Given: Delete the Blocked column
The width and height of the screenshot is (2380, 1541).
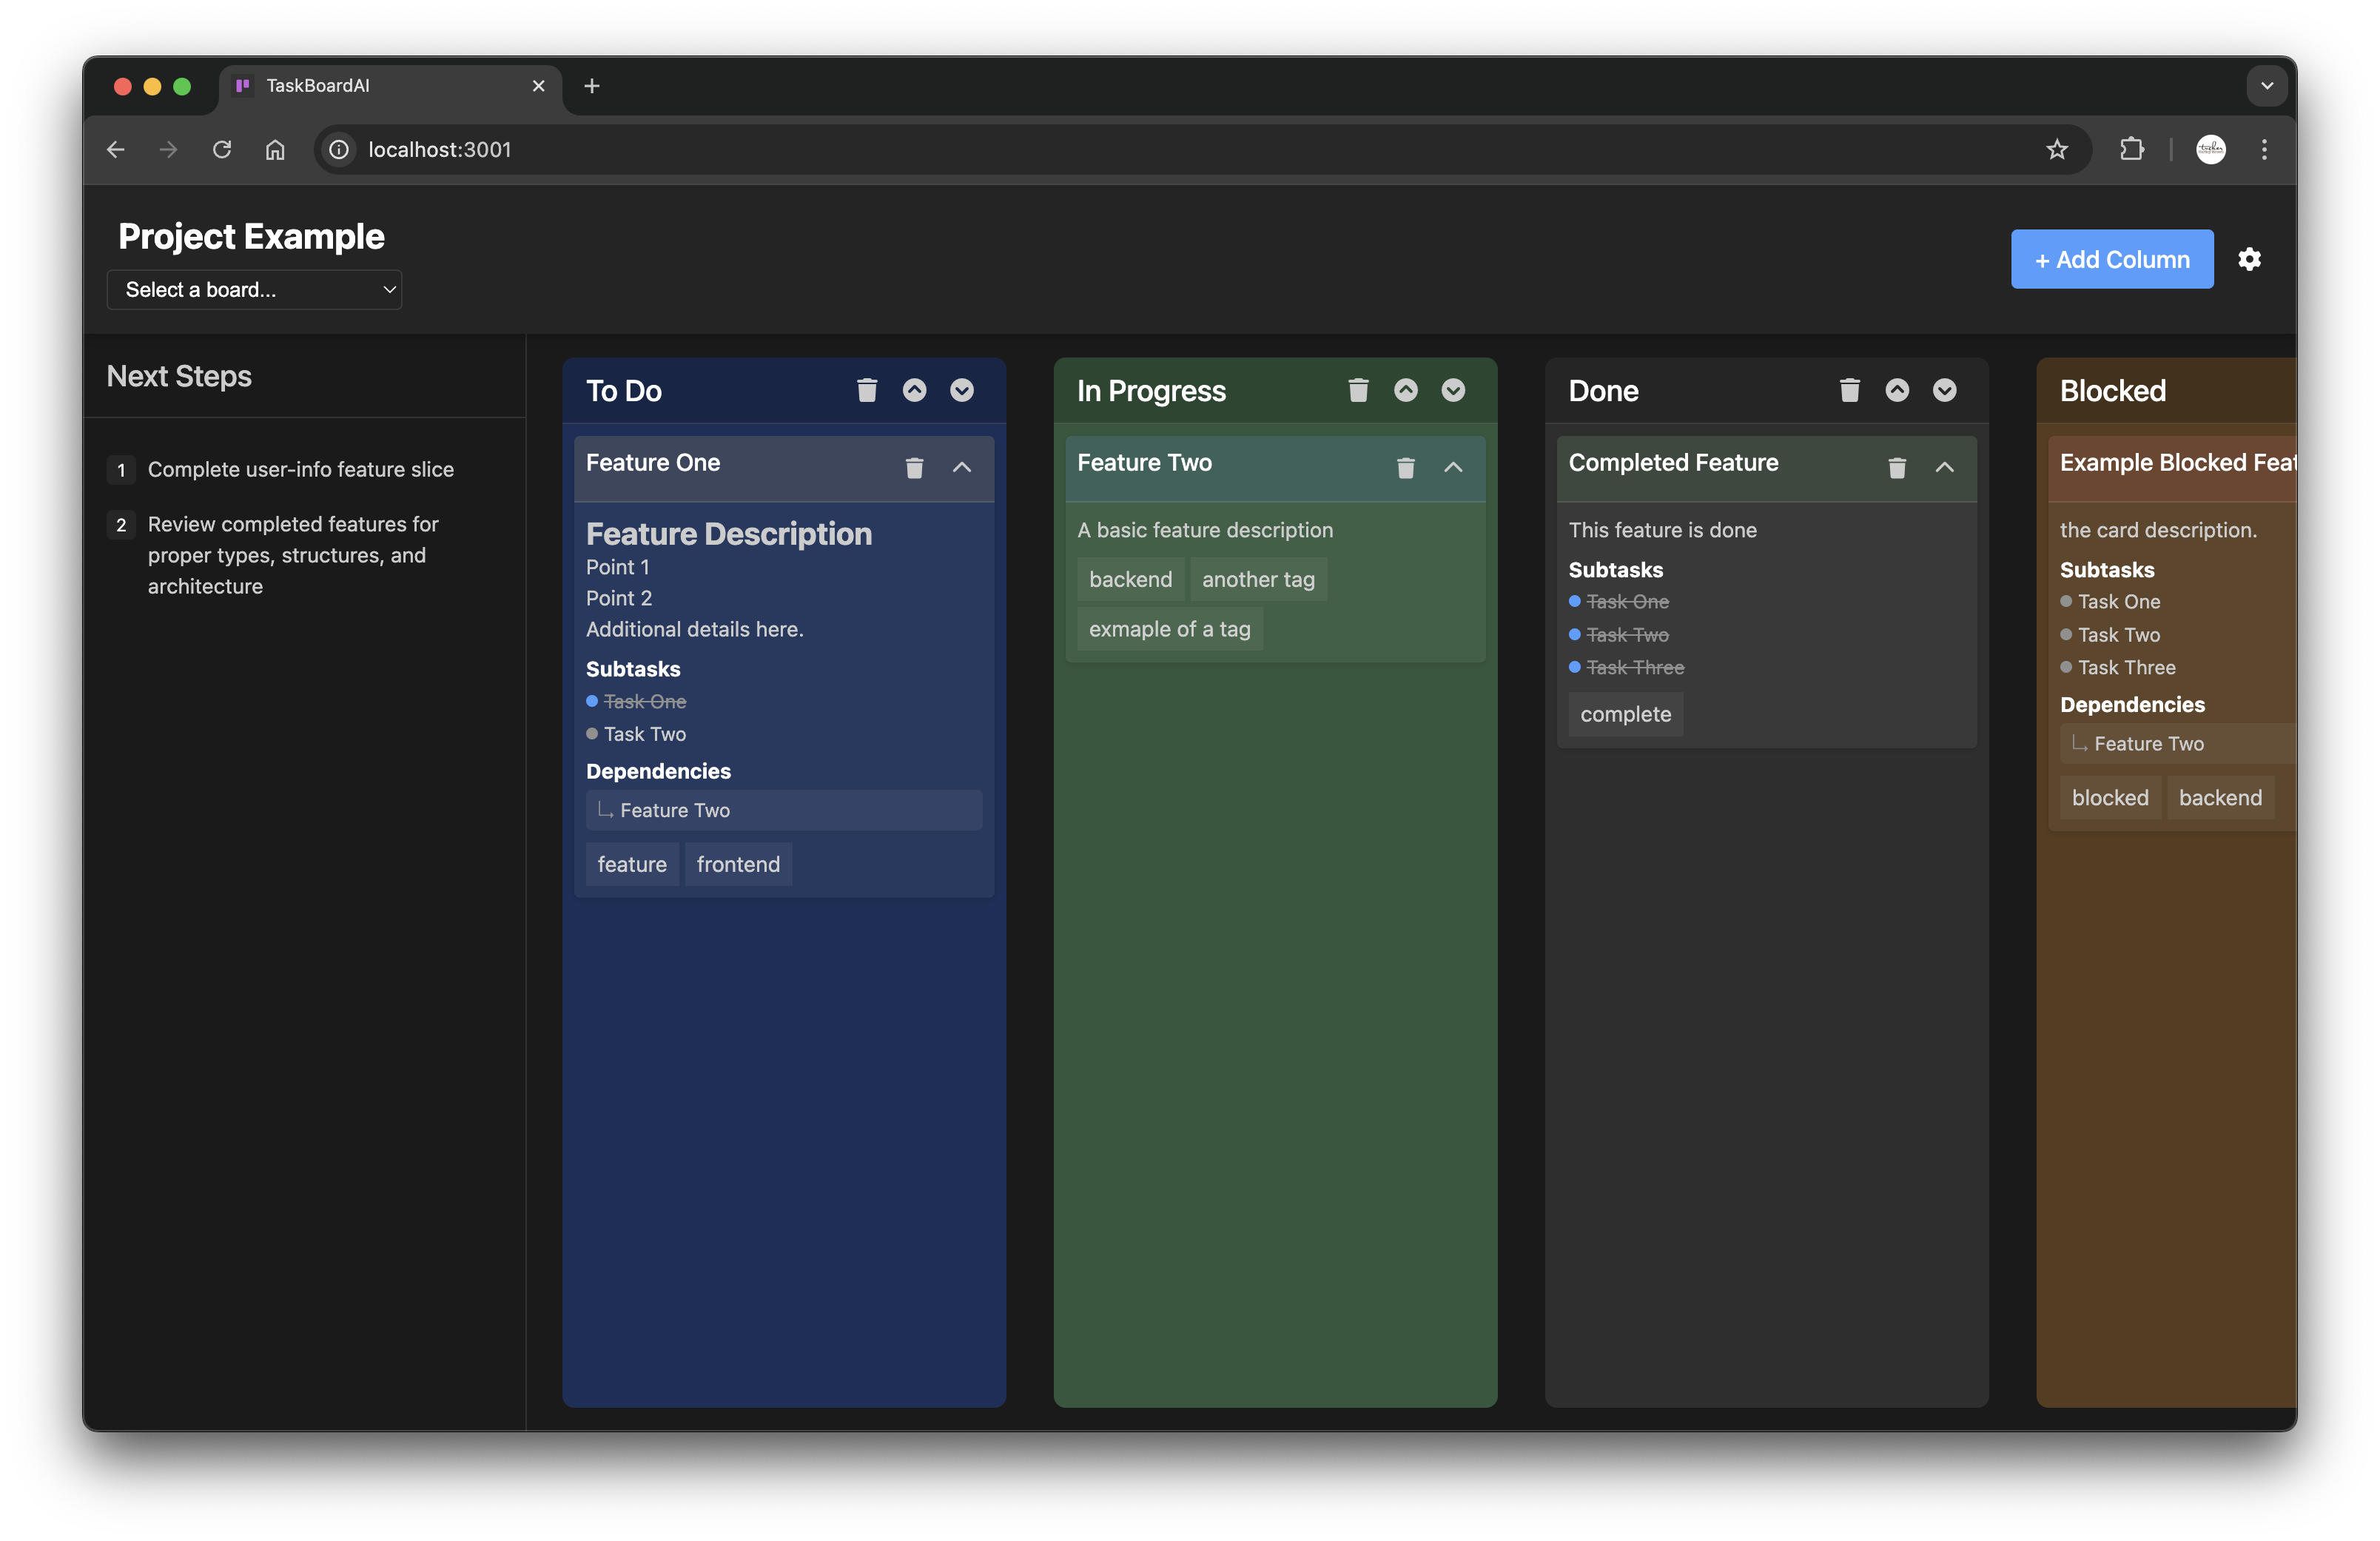Looking at the screenshot, I should (2340, 390).
